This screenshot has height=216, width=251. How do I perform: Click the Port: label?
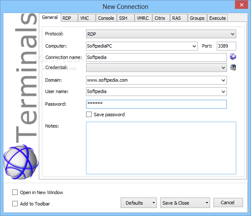(207, 46)
